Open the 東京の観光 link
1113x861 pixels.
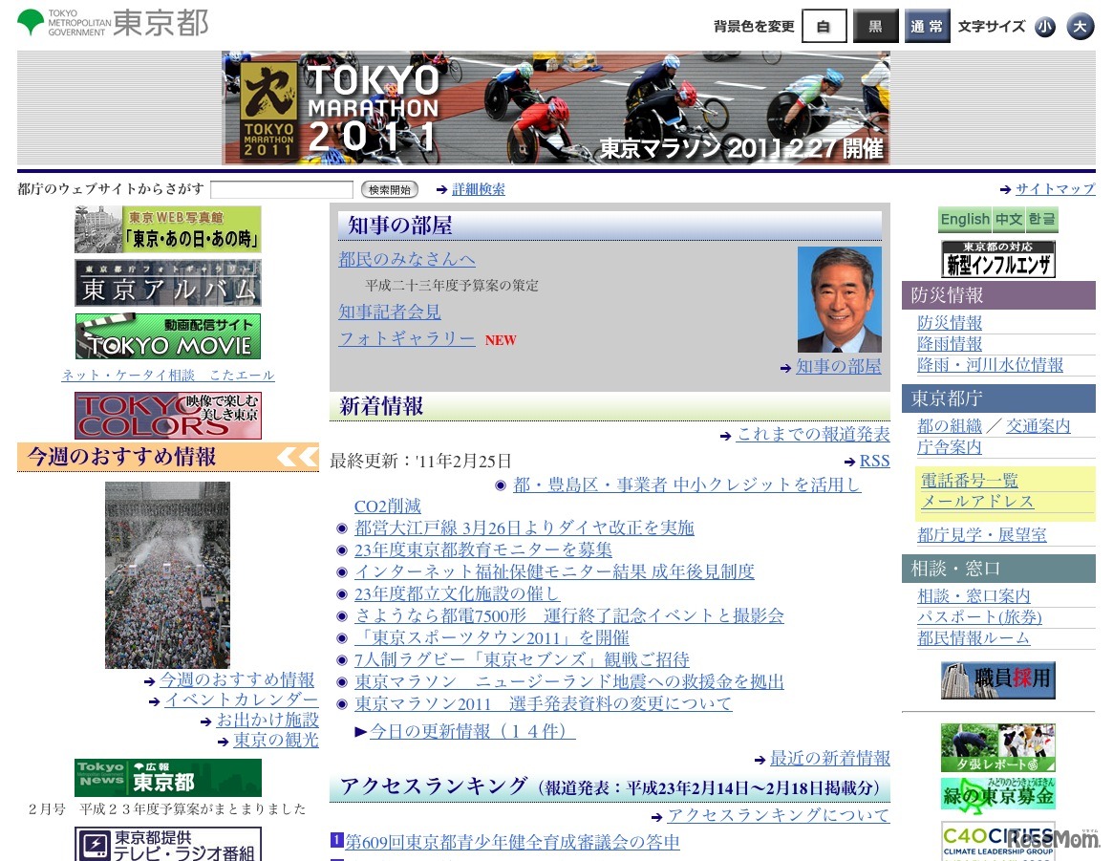pyautogui.click(x=276, y=740)
